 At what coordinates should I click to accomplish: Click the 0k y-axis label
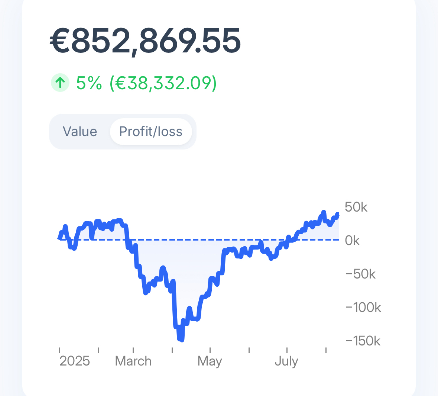[352, 241]
